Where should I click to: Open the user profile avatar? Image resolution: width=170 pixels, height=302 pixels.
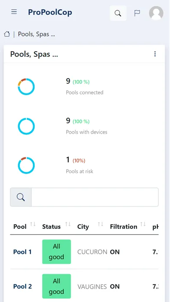[x=156, y=13]
